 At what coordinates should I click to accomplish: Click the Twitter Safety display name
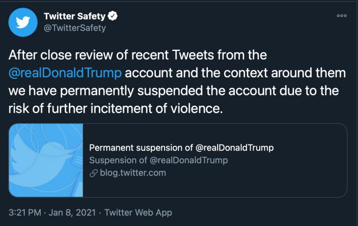(75, 16)
